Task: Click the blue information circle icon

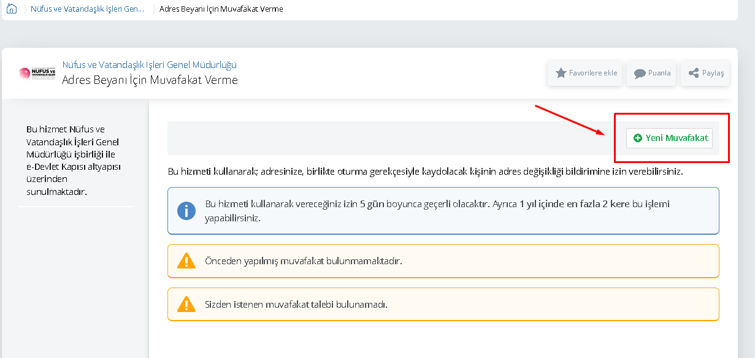Action: [x=186, y=211]
